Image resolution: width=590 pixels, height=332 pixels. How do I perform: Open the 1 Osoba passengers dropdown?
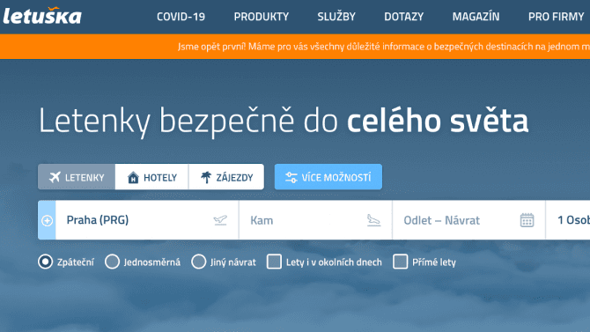point(568,220)
